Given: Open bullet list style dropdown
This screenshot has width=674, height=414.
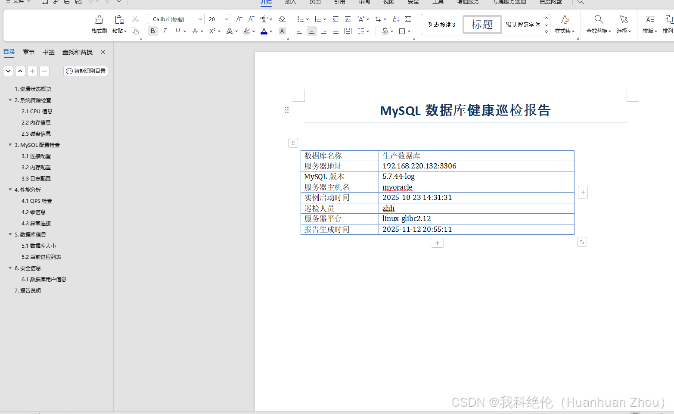Looking at the screenshot, I should pyautogui.click(x=307, y=19).
